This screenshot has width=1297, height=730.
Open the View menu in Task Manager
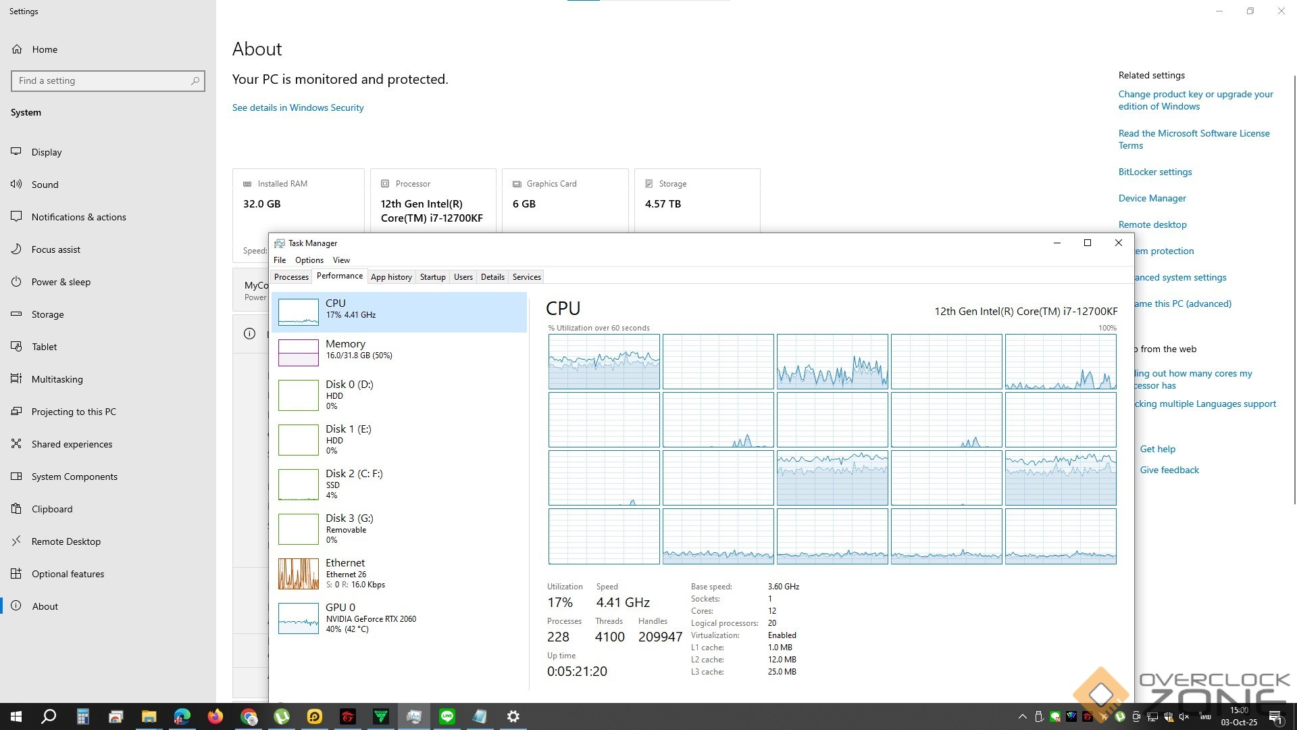(341, 260)
